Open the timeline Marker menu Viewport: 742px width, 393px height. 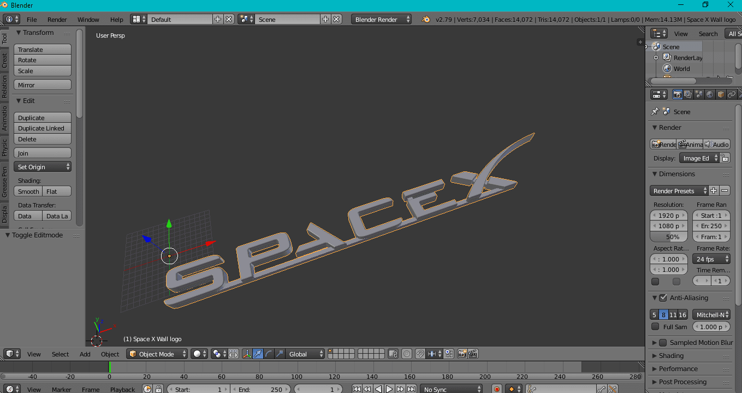(61, 389)
